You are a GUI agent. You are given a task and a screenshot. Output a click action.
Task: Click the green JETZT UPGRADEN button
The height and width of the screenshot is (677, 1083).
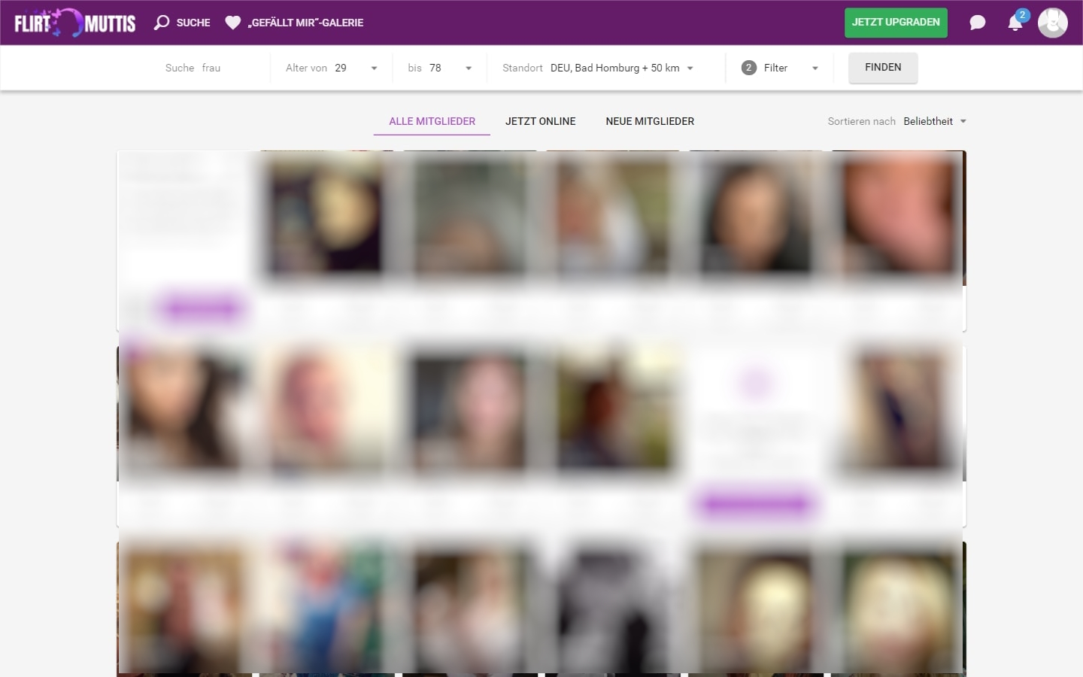click(x=896, y=23)
